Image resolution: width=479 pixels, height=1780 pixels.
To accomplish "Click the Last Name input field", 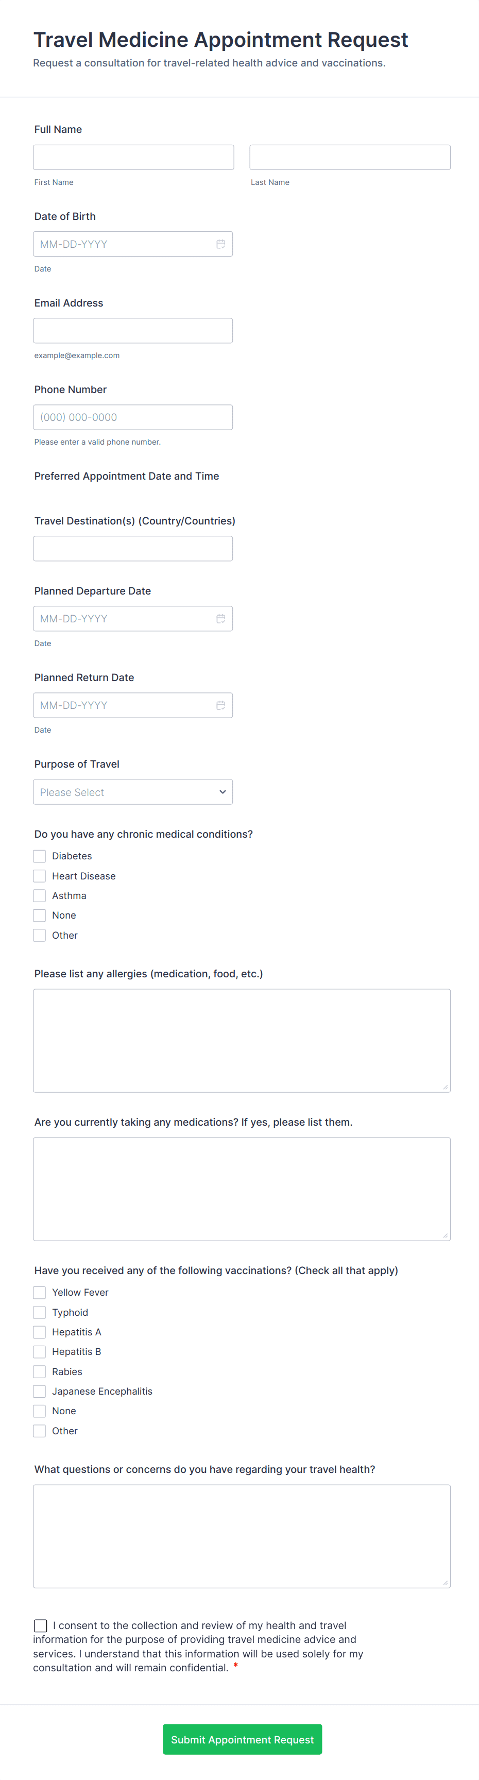I will (x=350, y=158).
